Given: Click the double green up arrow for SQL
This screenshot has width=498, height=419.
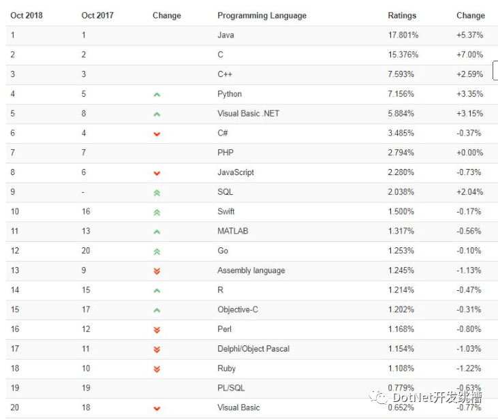Looking at the screenshot, I should click(157, 193).
